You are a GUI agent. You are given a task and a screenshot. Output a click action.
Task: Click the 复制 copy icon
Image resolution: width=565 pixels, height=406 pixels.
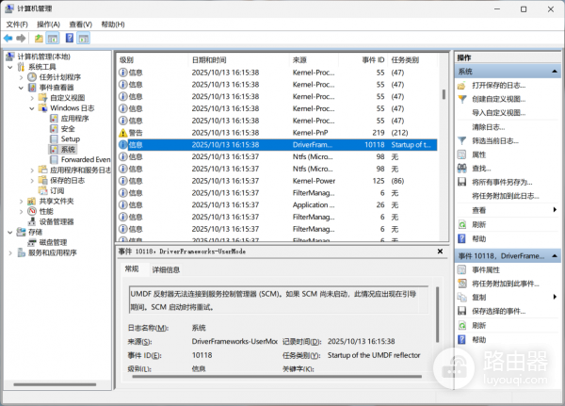pyautogui.click(x=461, y=297)
